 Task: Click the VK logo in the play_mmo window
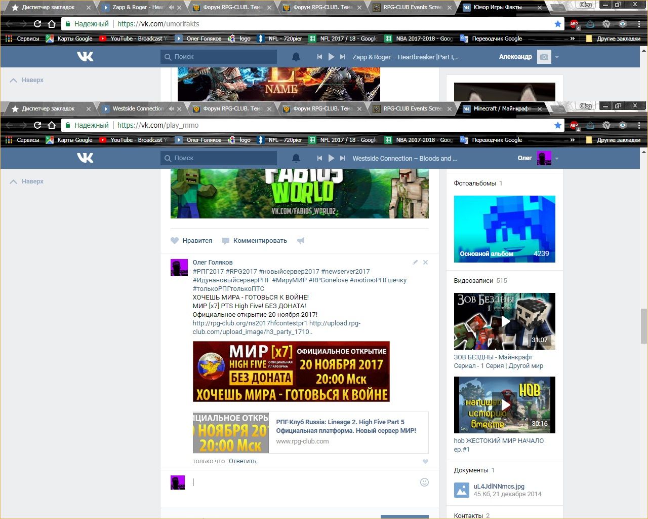pyautogui.click(x=85, y=158)
